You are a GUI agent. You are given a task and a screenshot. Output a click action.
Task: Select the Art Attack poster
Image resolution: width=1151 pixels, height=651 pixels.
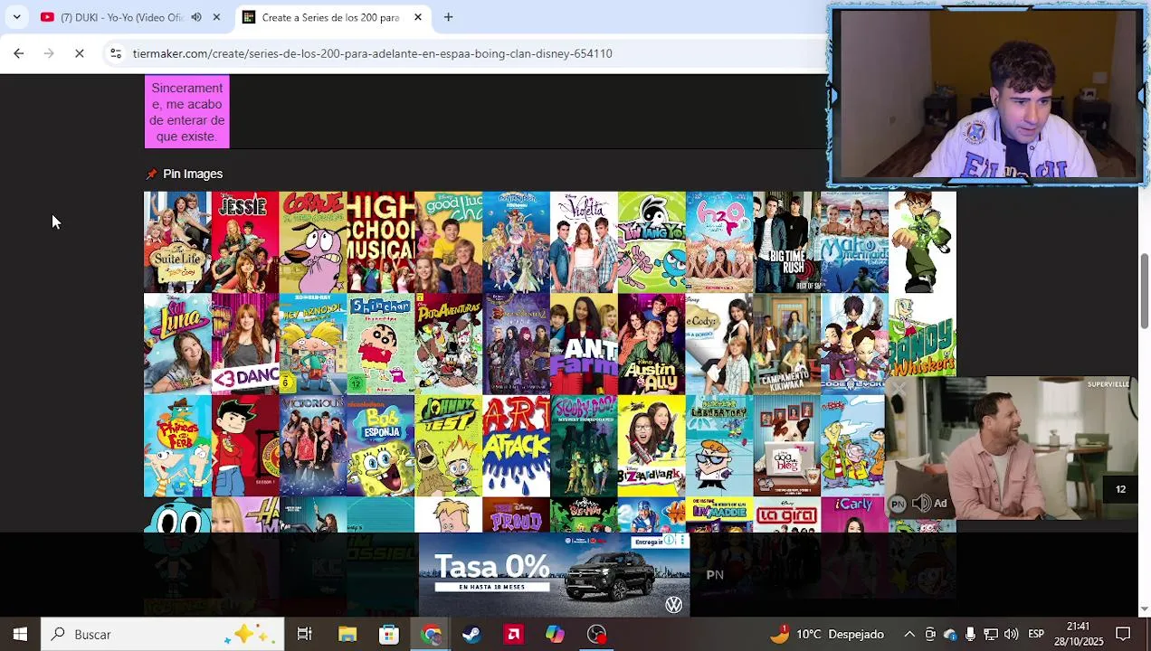coord(516,446)
